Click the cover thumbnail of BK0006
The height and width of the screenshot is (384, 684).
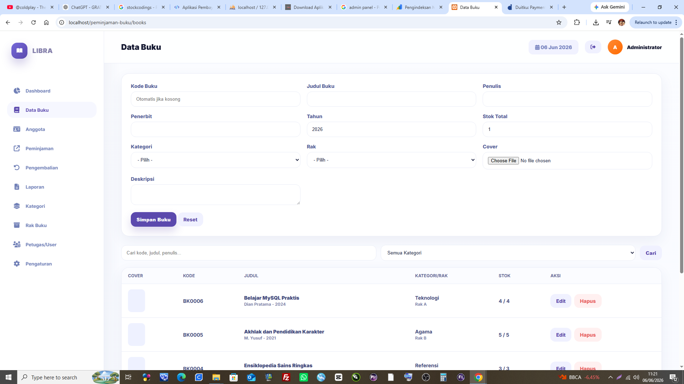137,301
